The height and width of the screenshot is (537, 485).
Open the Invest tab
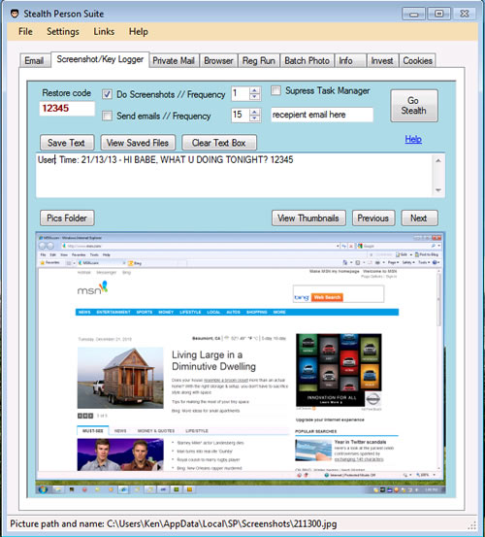point(382,60)
